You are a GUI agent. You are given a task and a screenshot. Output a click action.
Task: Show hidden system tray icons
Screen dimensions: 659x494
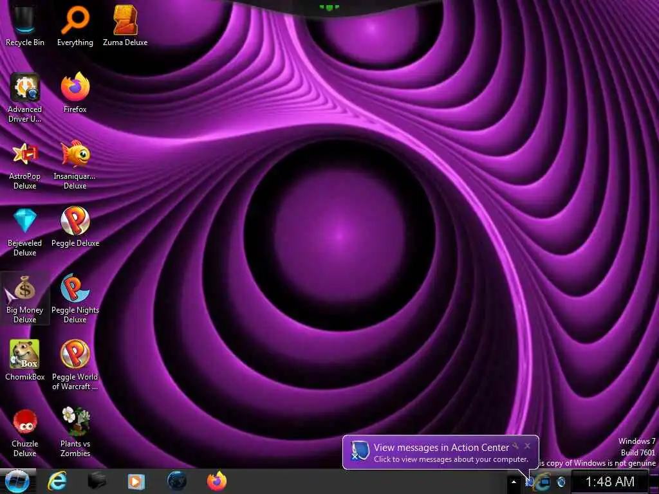pos(514,482)
